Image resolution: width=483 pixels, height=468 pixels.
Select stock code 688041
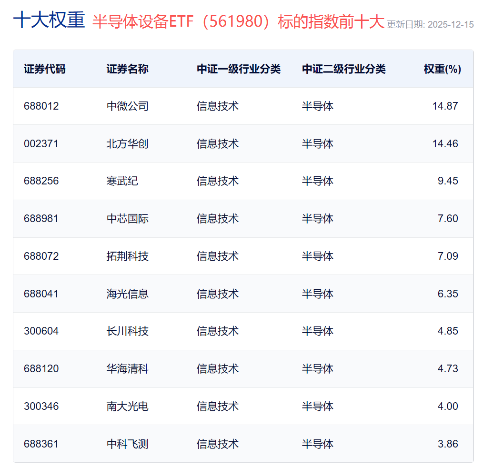coord(41,294)
